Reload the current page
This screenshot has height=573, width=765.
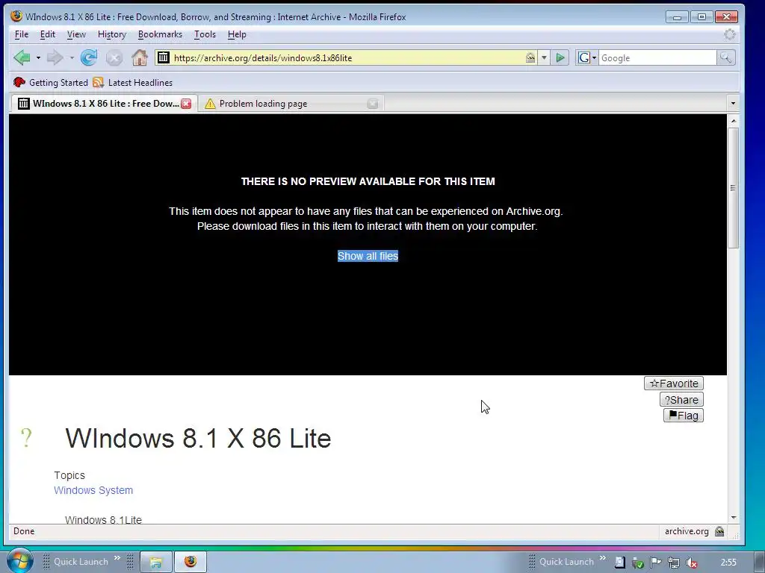tap(89, 58)
